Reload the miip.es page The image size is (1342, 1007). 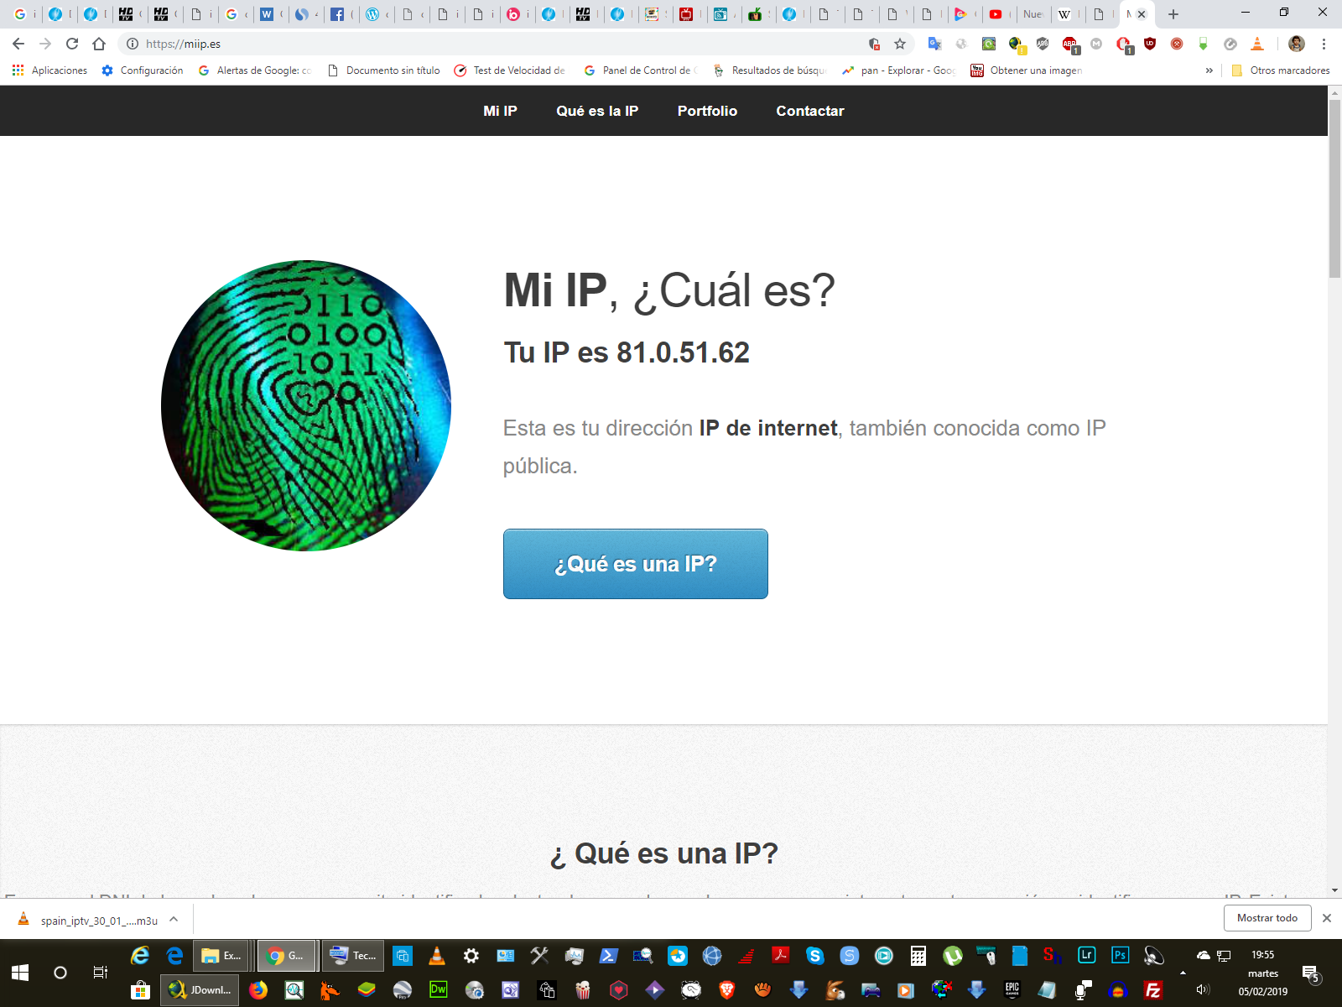click(x=72, y=44)
